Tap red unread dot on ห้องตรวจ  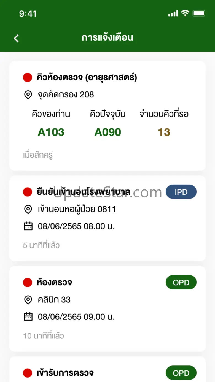pos(28,283)
